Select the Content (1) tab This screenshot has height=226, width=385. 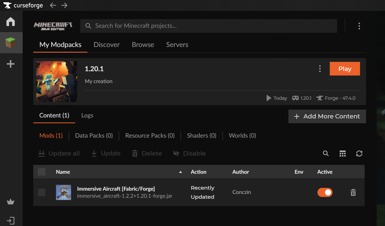(54, 115)
